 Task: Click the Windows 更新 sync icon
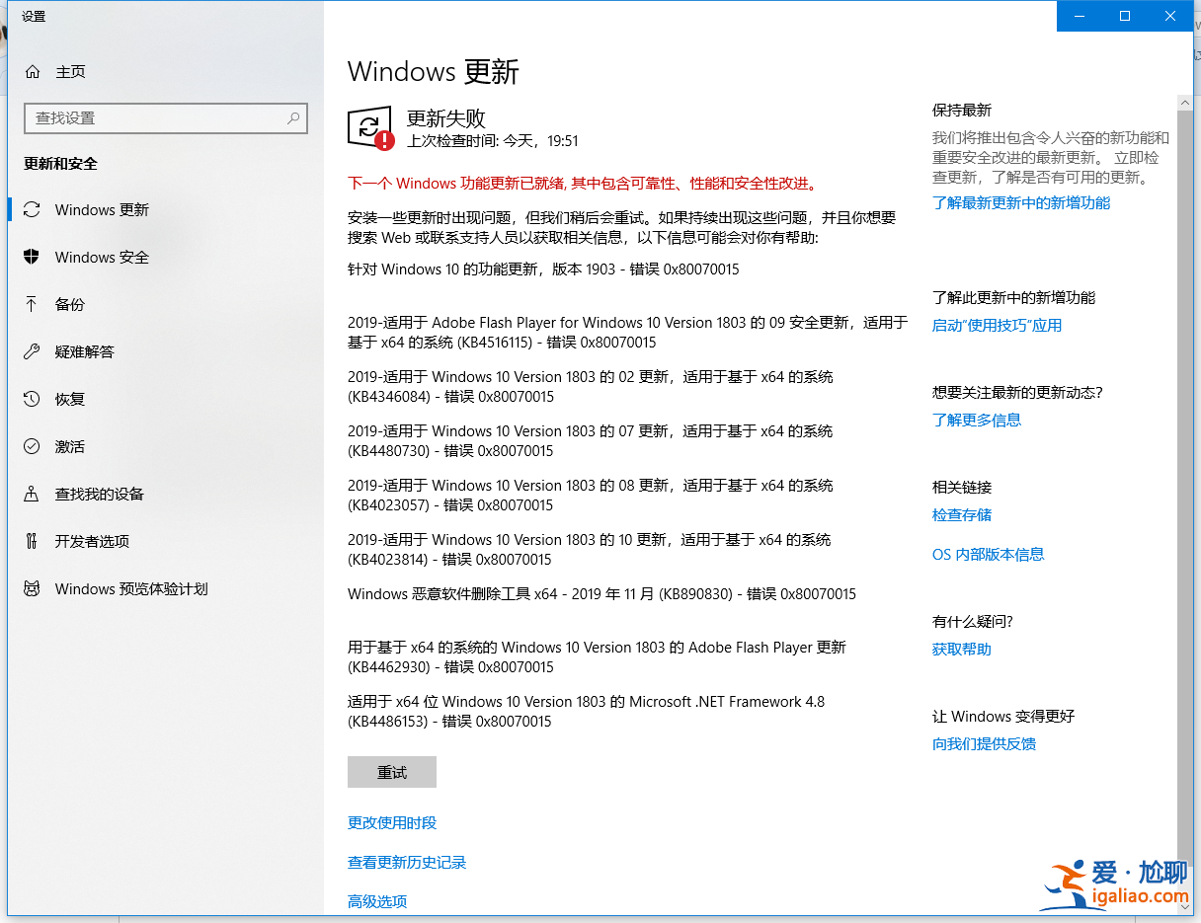(x=33, y=210)
